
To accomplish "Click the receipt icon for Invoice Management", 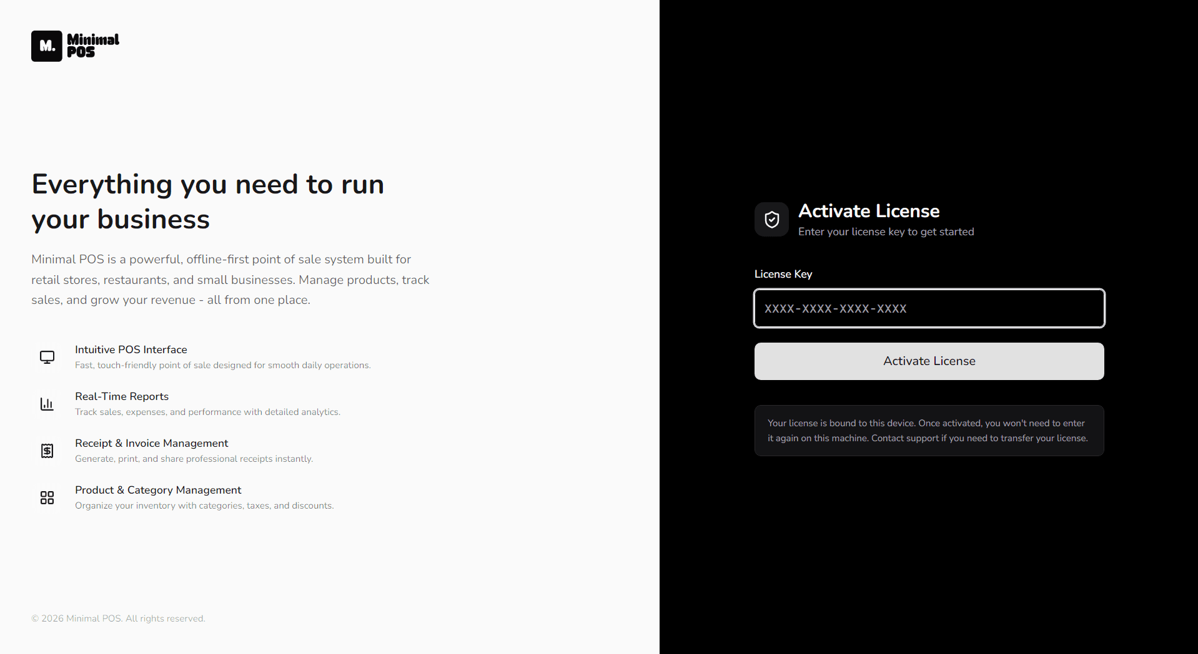I will pos(47,451).
